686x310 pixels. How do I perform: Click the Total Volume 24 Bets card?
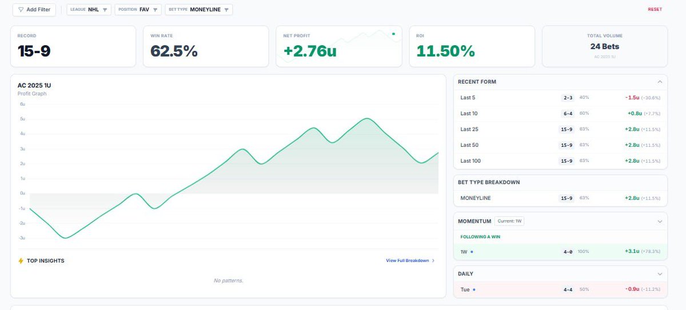coord(605,46)
